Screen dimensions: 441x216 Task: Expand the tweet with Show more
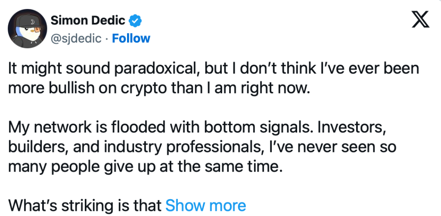tap(205, 206)
